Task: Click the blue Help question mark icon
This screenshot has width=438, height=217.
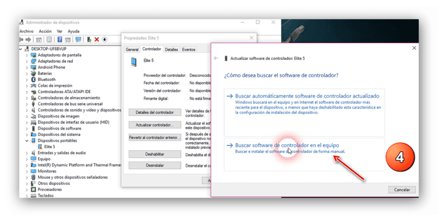Action: (60, 39)
